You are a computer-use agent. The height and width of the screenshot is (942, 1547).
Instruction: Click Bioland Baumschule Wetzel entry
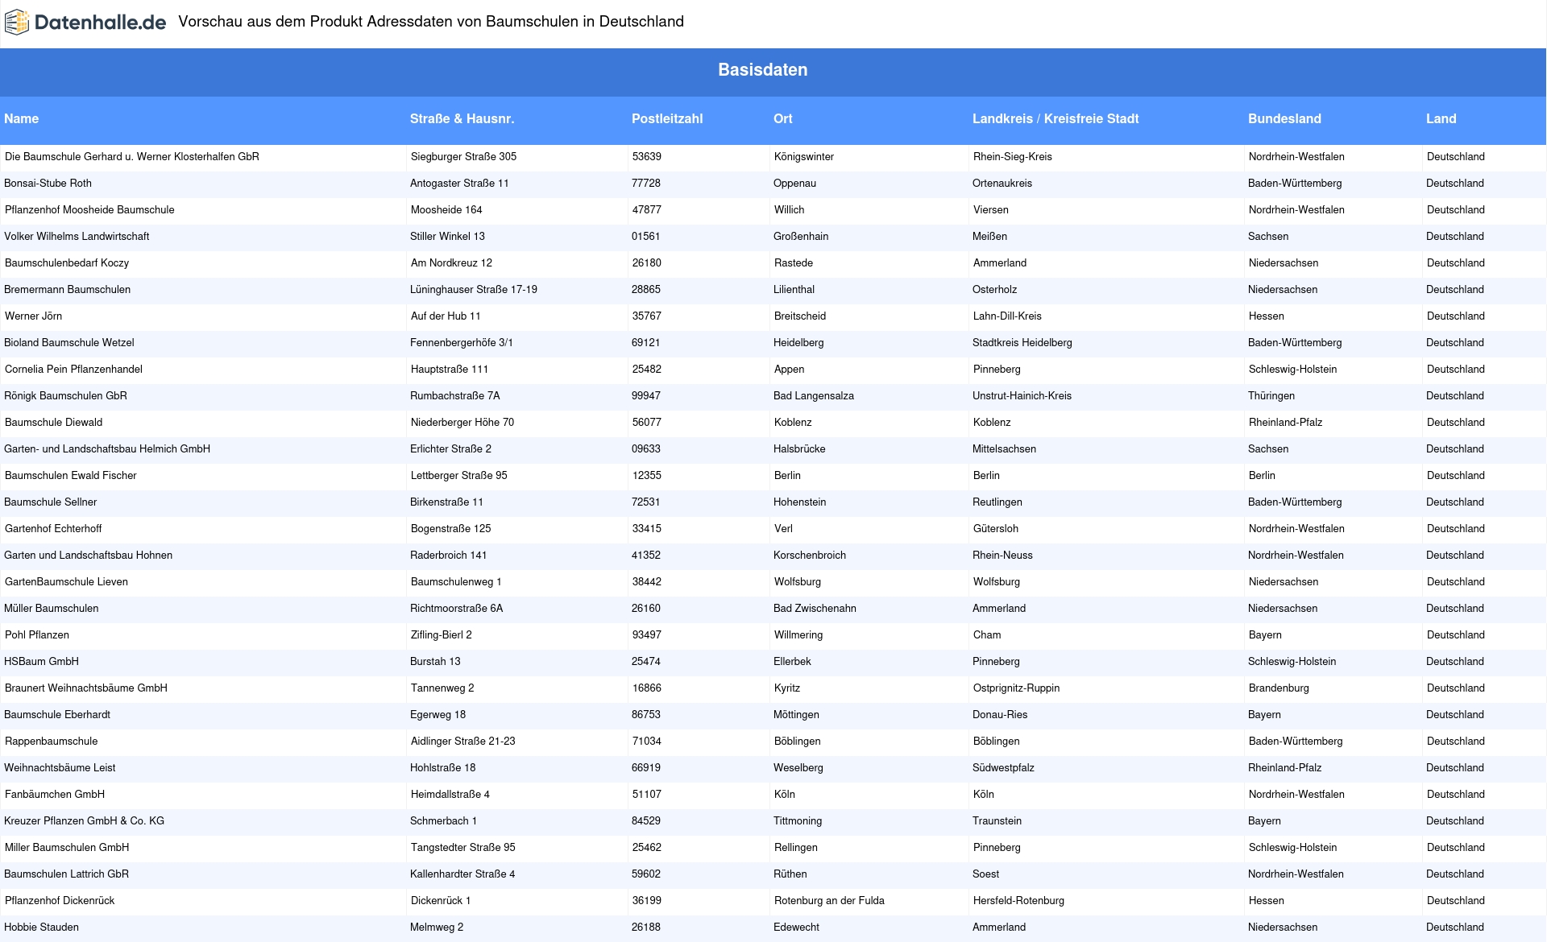coord(69,343)
